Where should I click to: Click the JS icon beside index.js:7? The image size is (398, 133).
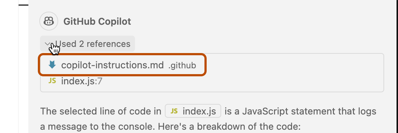point(52,81)
